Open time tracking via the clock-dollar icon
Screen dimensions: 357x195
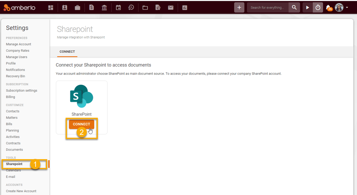tap(131, 7)
